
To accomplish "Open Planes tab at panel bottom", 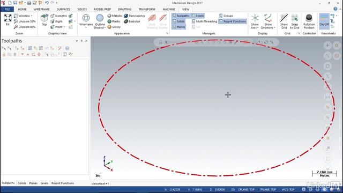I will [x=33, y=183].
